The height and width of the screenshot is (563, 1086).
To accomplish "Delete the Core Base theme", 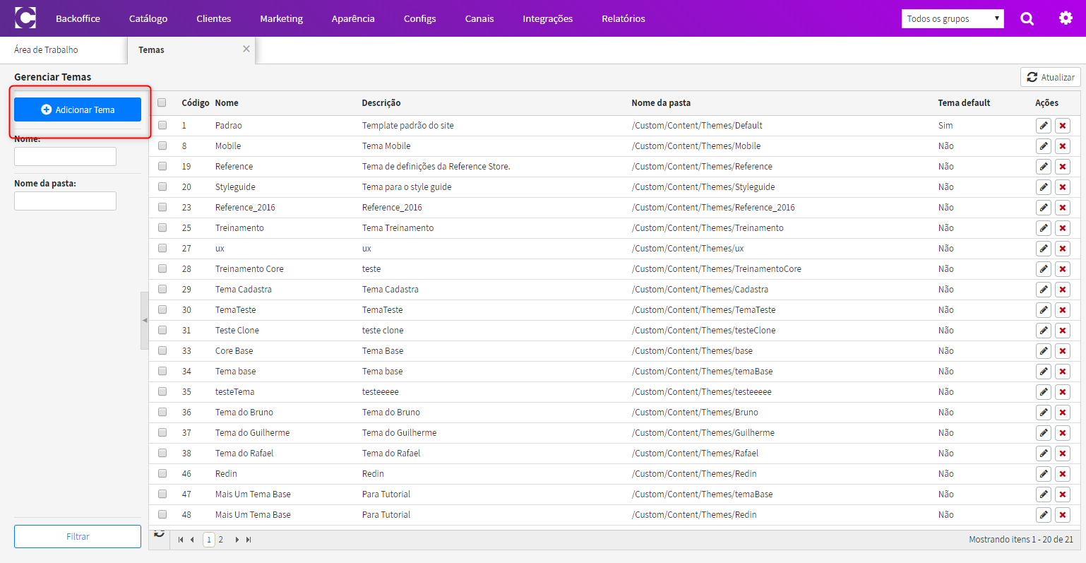I will 1063,351.
